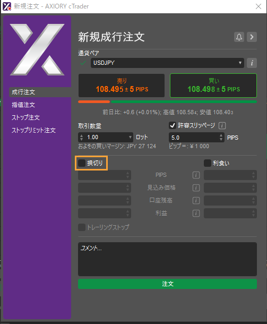Click info icon on 口座残高 row
The height and width of the screenshot is (324, 267).
click(196, 200)
